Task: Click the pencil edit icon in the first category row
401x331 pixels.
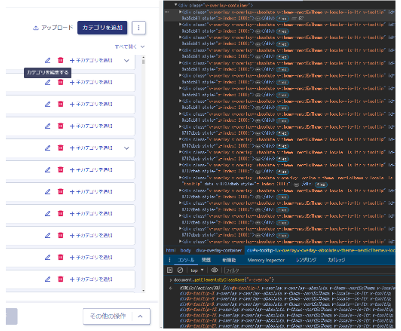Action: [x=48, y=60]
